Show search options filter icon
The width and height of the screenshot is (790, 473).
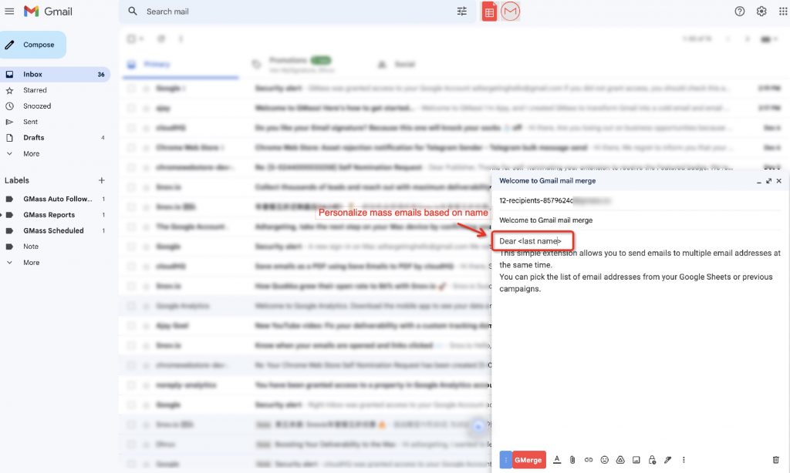pos(461,11)
